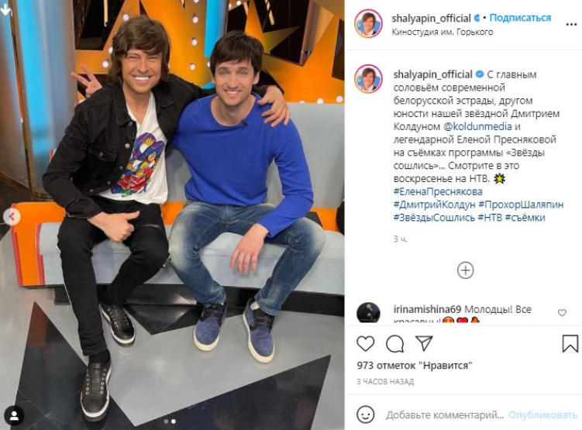
Task: Click the comment input field
Action: tap(445, 415)
